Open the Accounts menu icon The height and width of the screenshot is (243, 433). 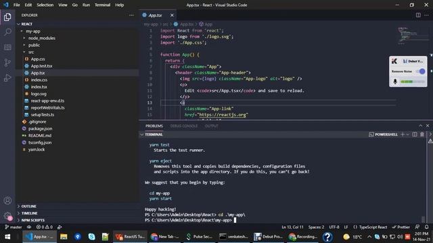point(7,200)
